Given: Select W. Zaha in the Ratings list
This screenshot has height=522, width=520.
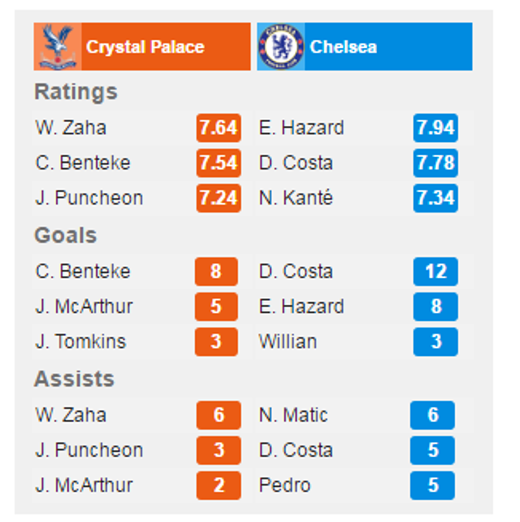Looking at the screenshot, I should [x=71, y=128].
